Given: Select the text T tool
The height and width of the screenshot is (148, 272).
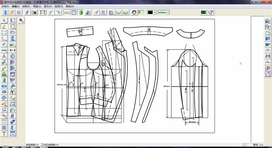Looking at the screenshot, I should coord(4,134).
